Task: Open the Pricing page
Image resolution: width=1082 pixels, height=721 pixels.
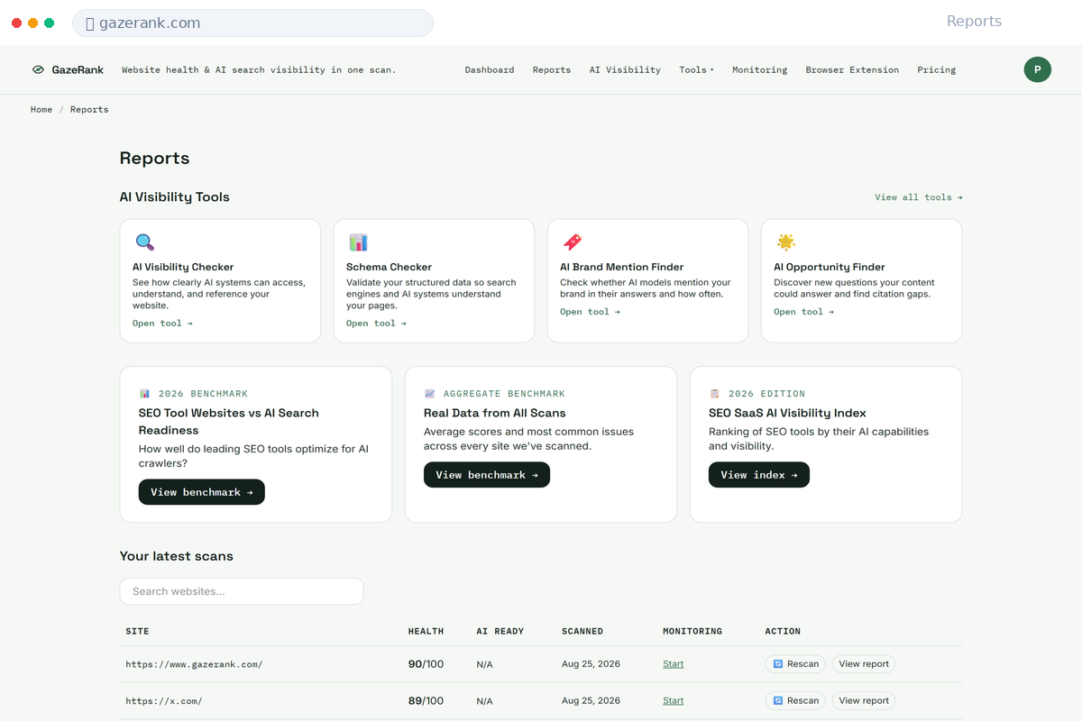Action: 937,69
